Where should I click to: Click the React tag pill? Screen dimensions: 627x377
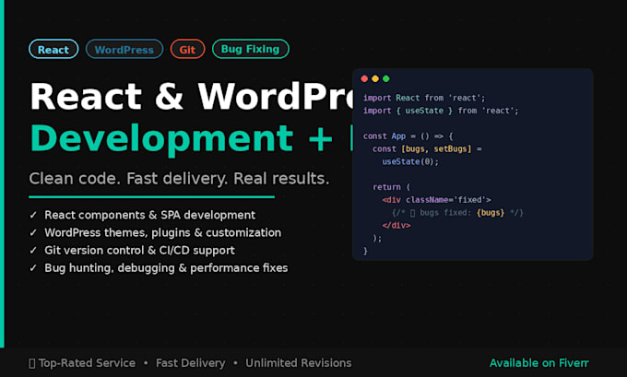pos(53,49)
